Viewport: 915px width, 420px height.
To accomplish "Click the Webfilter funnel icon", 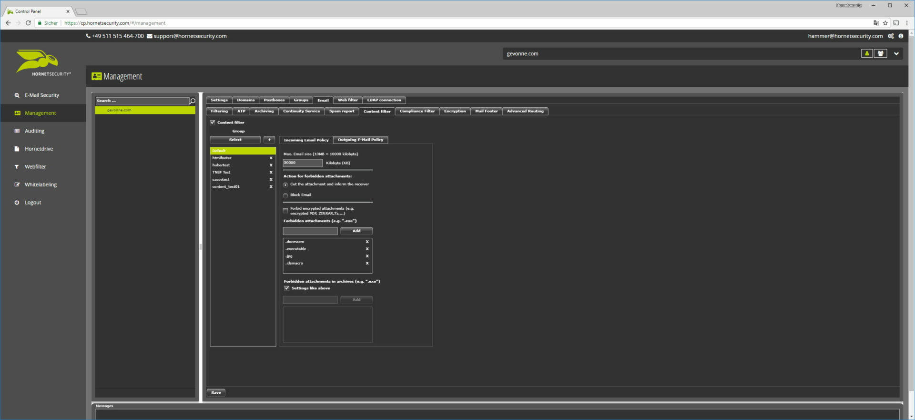I will (x=17, y=167).
